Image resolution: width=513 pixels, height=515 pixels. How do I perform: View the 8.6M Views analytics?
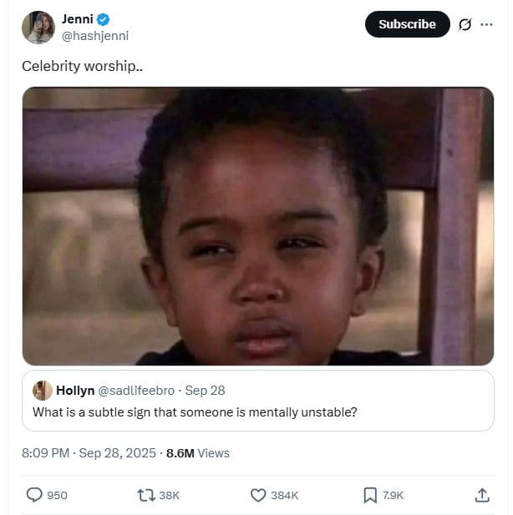pos(197,453)
